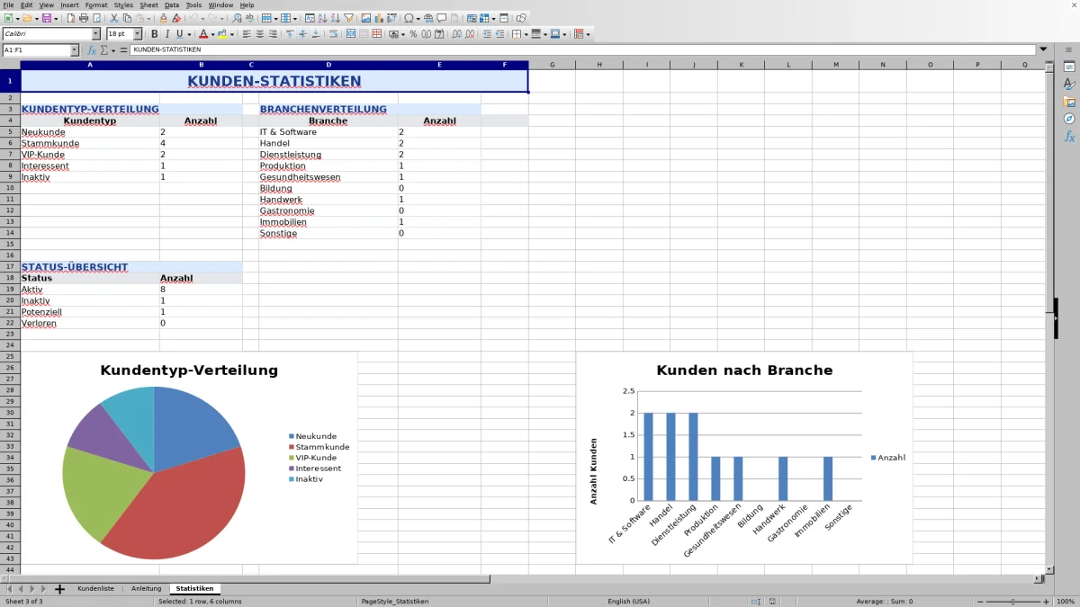Click the Format as Percent icon
The width and height of the screenshot is (1080, 607).
point(413,34)
